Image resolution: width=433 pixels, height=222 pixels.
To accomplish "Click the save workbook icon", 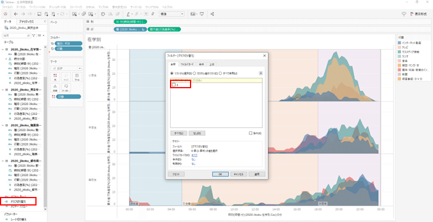I will point(39,14).
